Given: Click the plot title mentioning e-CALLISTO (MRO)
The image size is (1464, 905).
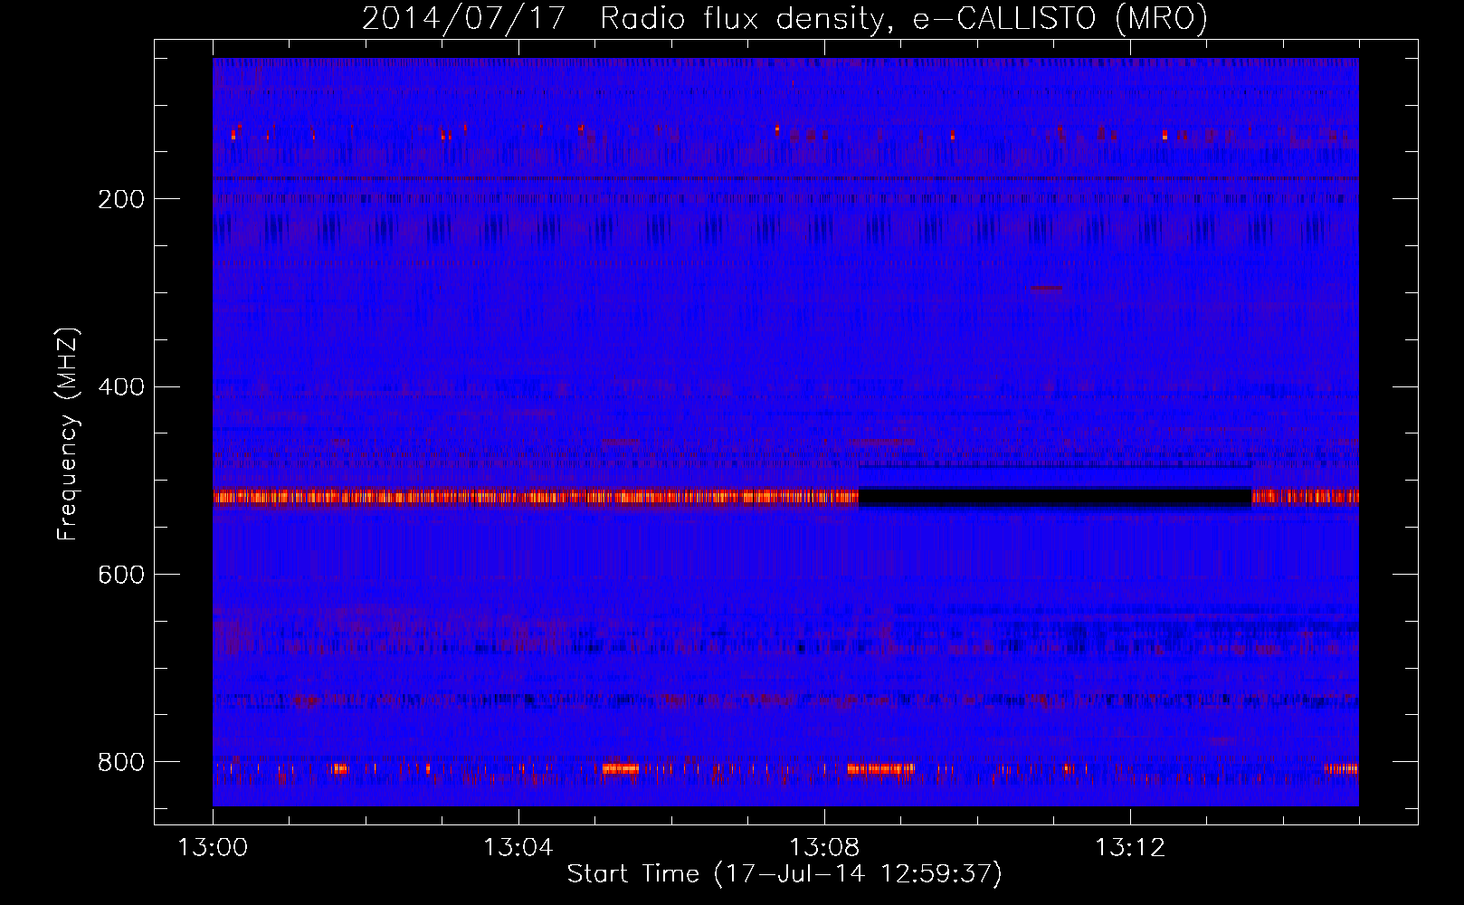Looking at the screenshot, I should point(784,18).
